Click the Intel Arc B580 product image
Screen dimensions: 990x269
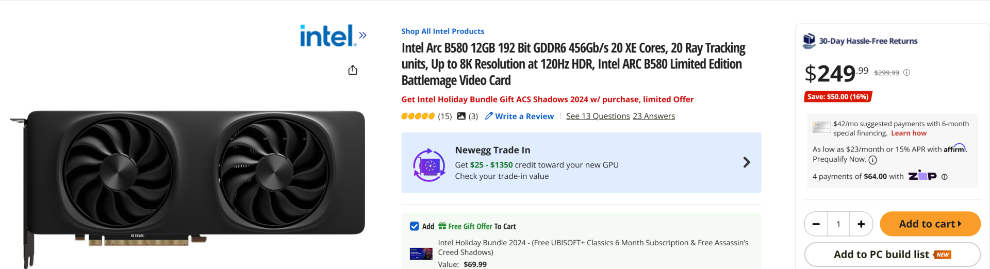(x=195, y=175)
